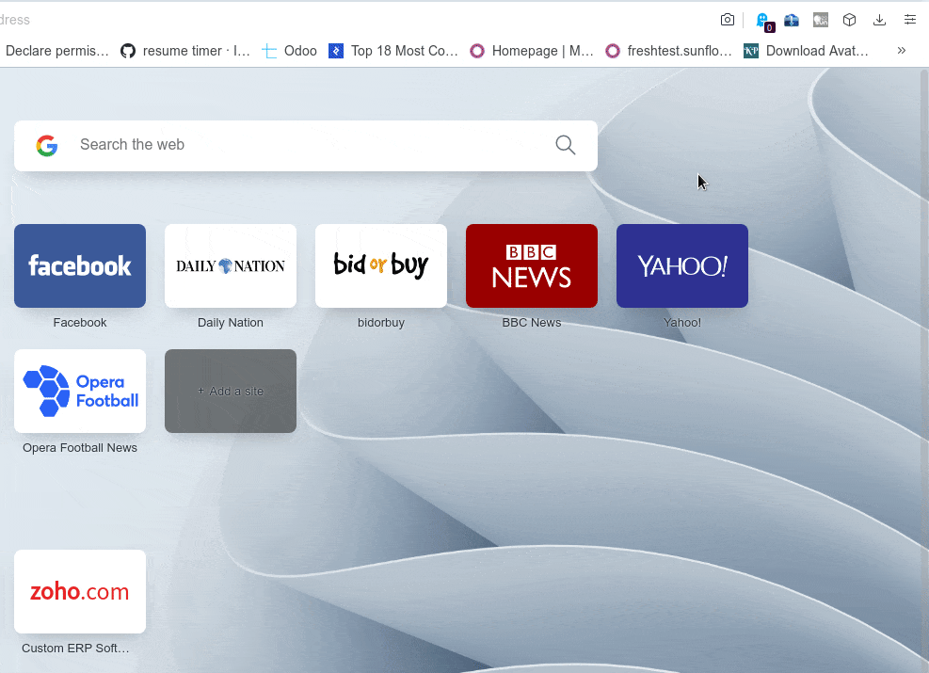Open the Facebook speed dial tile

coord(80,266)
